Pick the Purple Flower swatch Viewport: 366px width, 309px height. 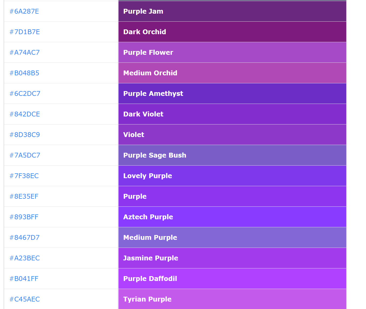[232, 53]
